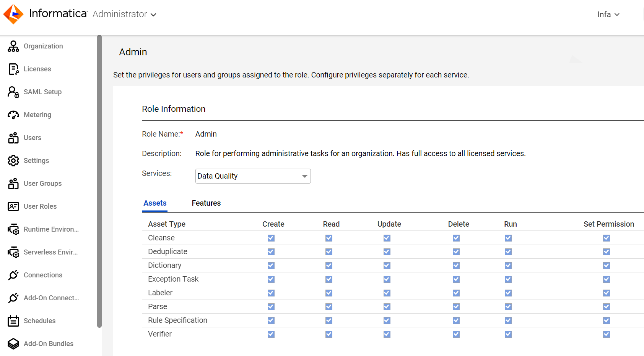Click the Users sidebar icon
The image size is (644, 356).
pos(13,138)
